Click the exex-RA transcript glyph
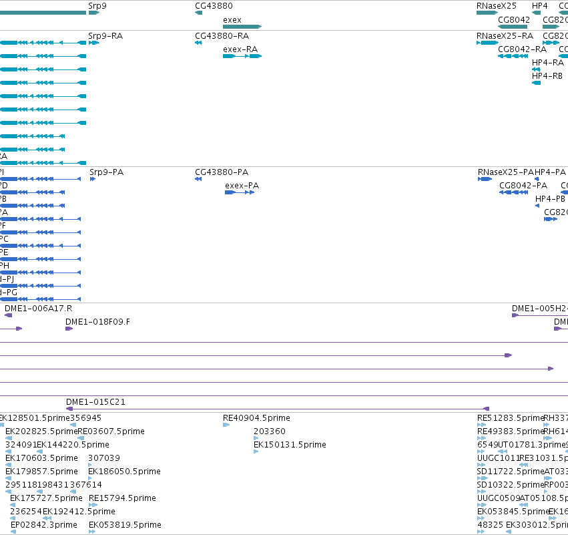Screen dimensions: 568x535 click(x=242, y=56)
